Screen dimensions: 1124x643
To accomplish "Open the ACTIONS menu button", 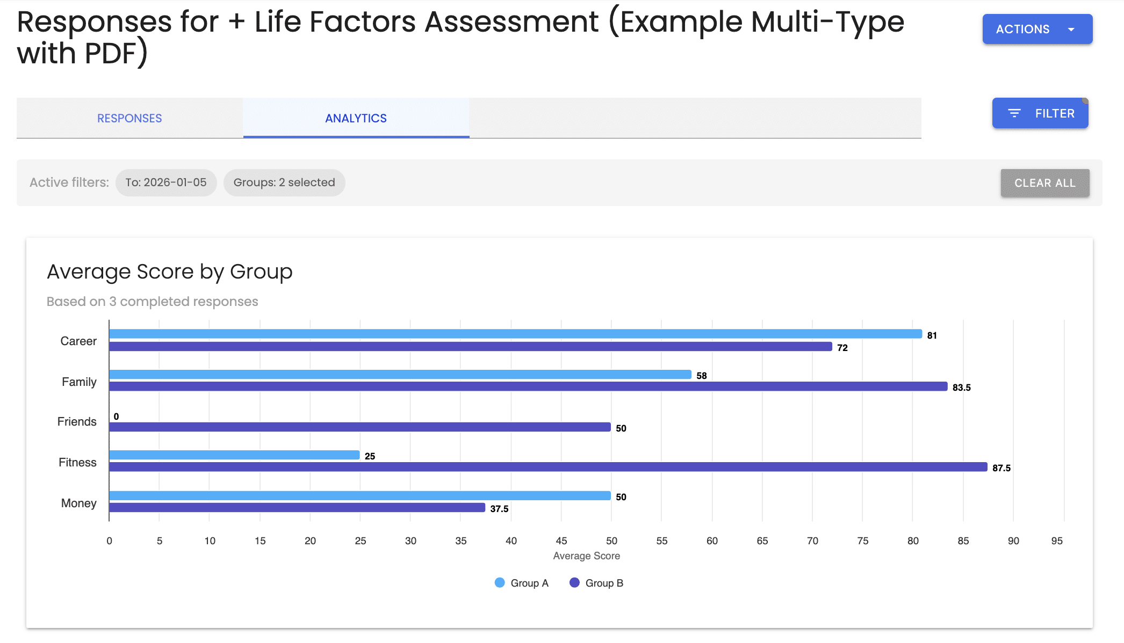I will 1037,29.
